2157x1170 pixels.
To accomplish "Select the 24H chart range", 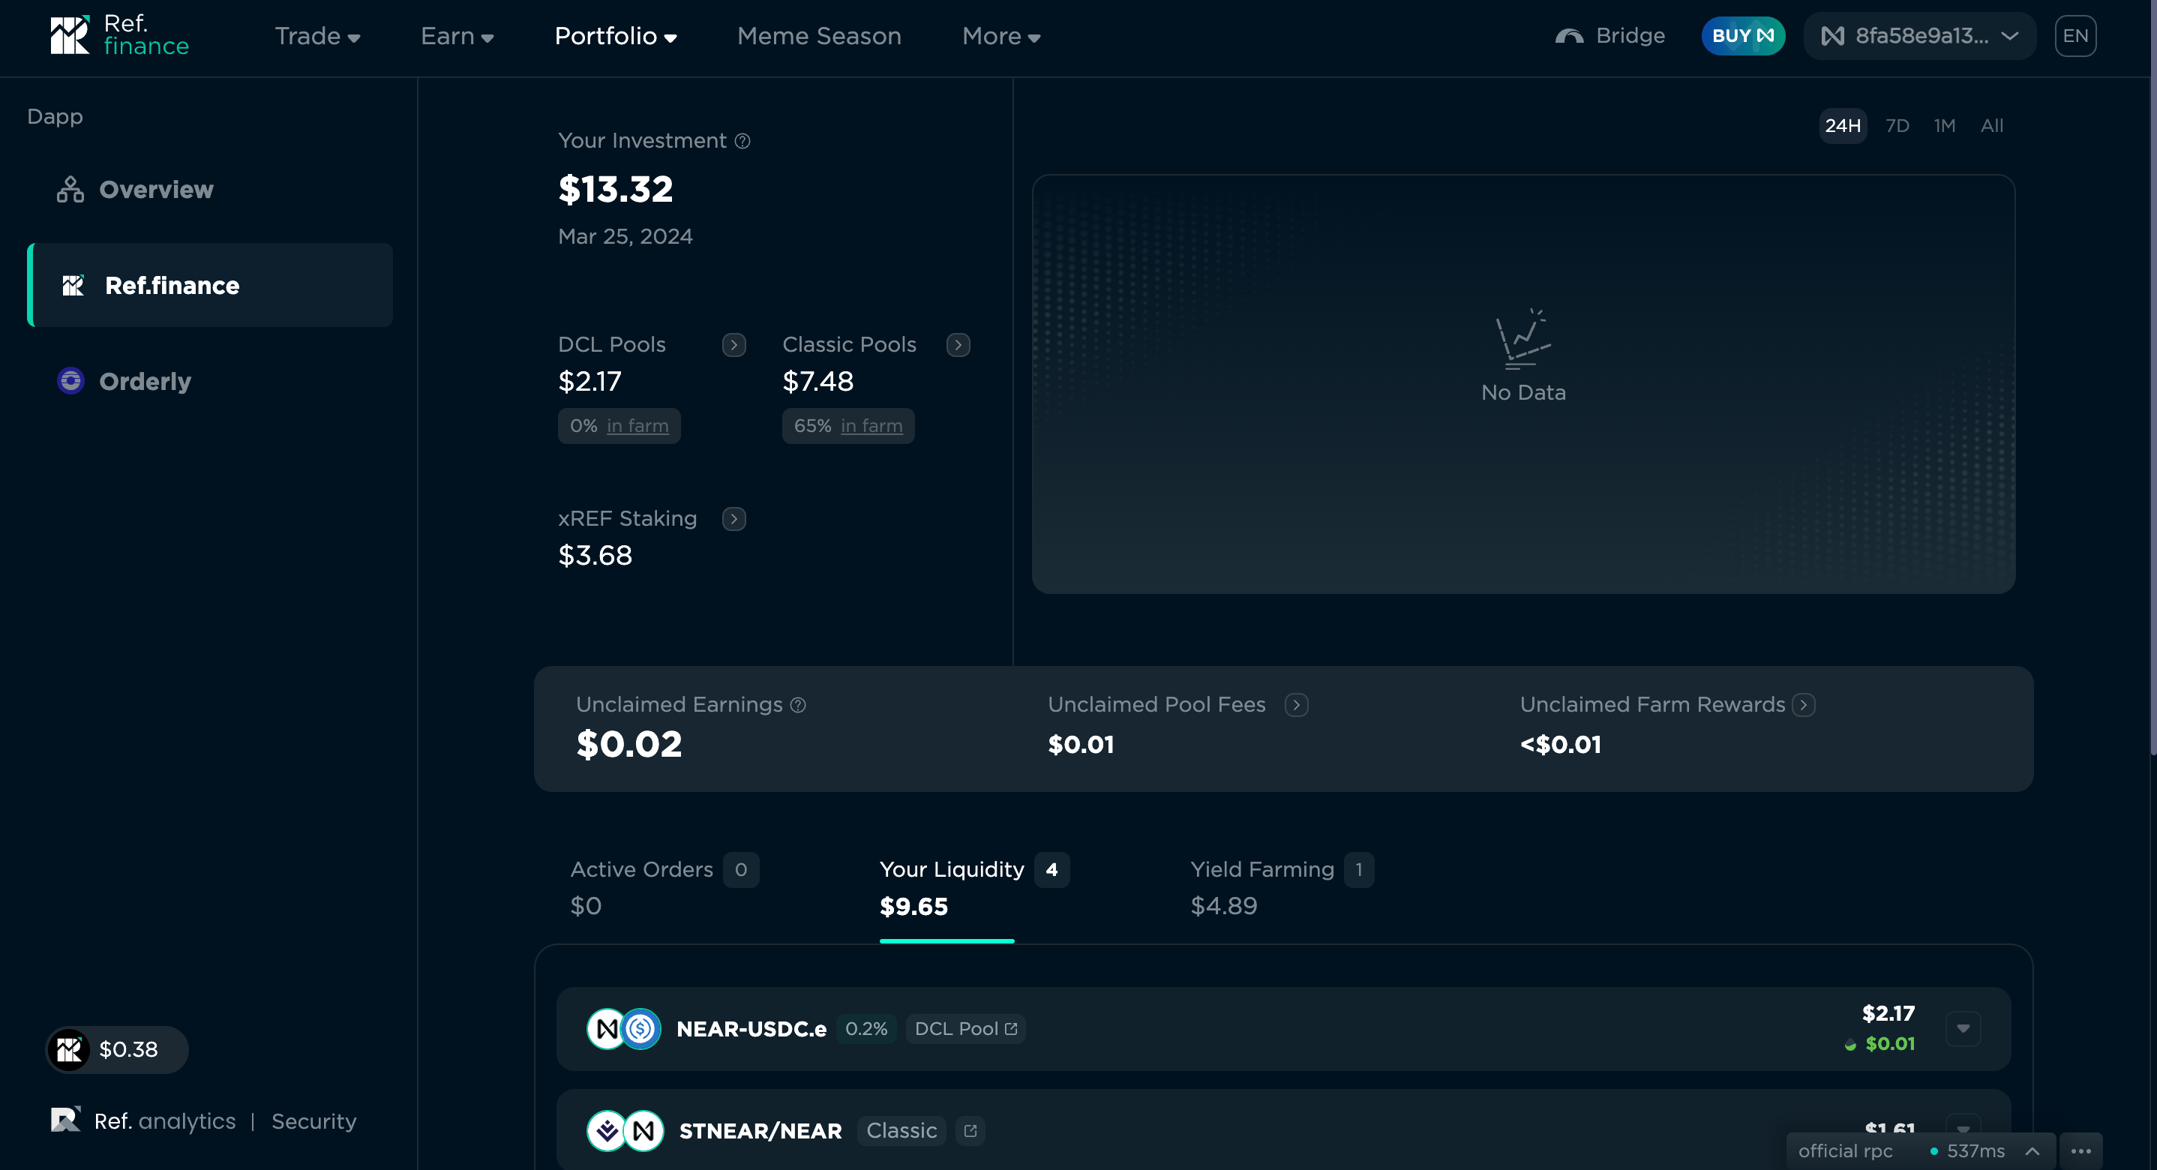I will [x=1842, y=126].
